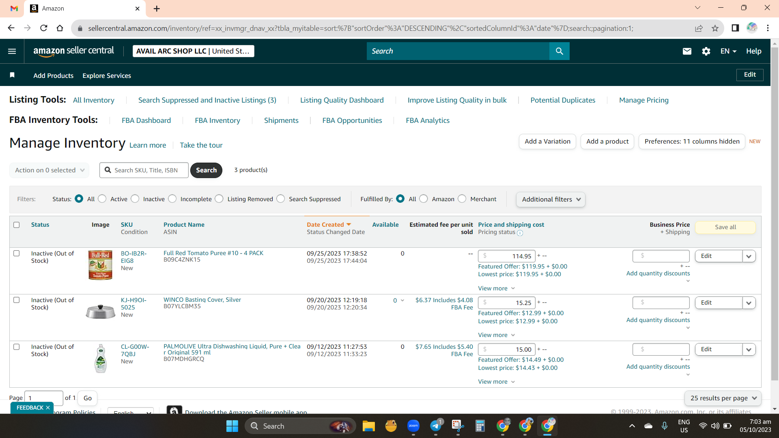The width and height of the screenshot is (779, 438).
Task: Click the share page icon in address bar
Action: (699, 28)
